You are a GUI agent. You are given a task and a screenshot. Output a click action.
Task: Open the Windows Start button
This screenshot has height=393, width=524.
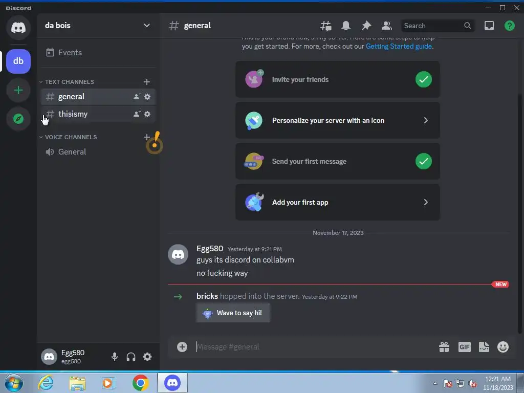tap(13, 383)
